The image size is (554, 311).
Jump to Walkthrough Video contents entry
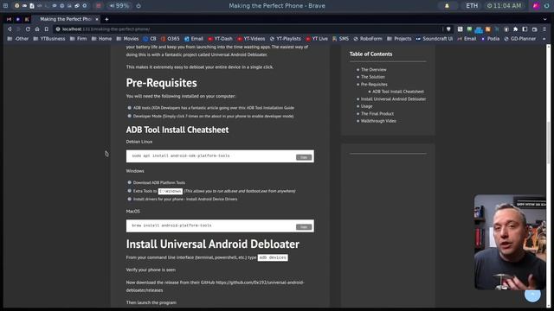(x=378, y=121)
